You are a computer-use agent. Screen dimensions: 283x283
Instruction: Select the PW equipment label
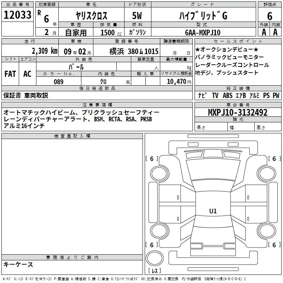point(276,95)
